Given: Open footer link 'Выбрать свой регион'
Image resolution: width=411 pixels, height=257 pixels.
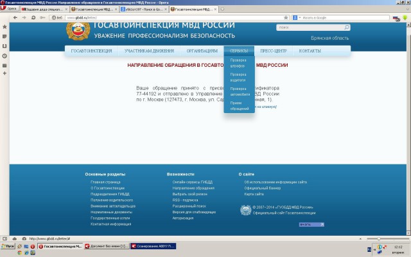Looking at the screenshot, I should [x=190, y=194].
